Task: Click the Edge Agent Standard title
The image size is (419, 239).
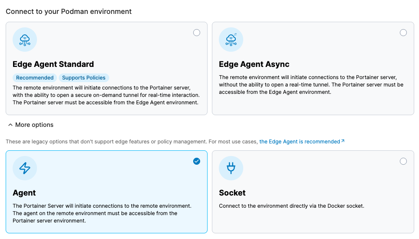Action: [53, 64]
